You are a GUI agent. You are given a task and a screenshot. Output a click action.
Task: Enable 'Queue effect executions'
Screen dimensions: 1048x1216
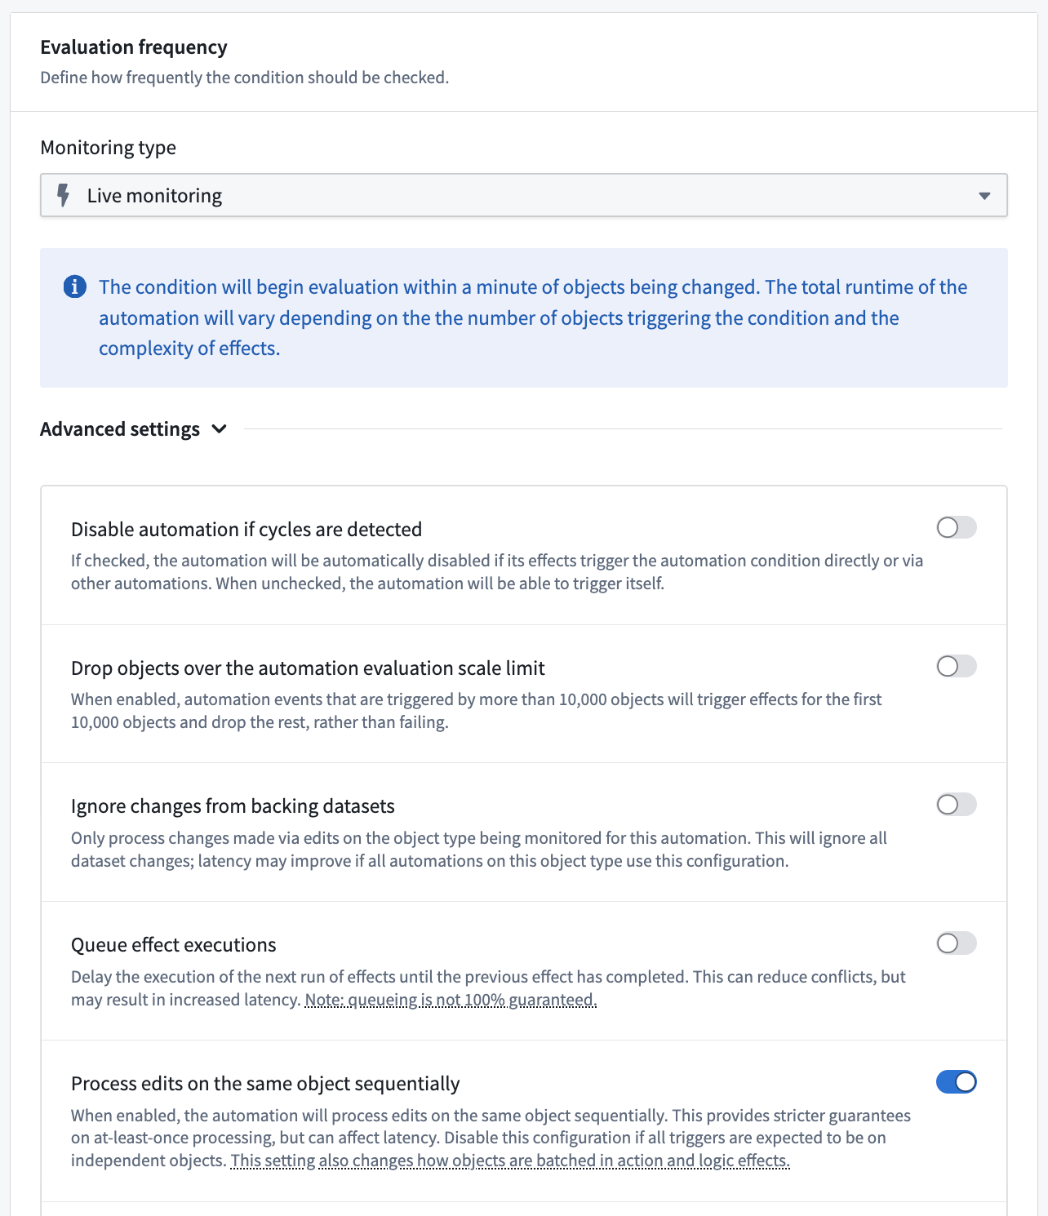coord(957,943)
